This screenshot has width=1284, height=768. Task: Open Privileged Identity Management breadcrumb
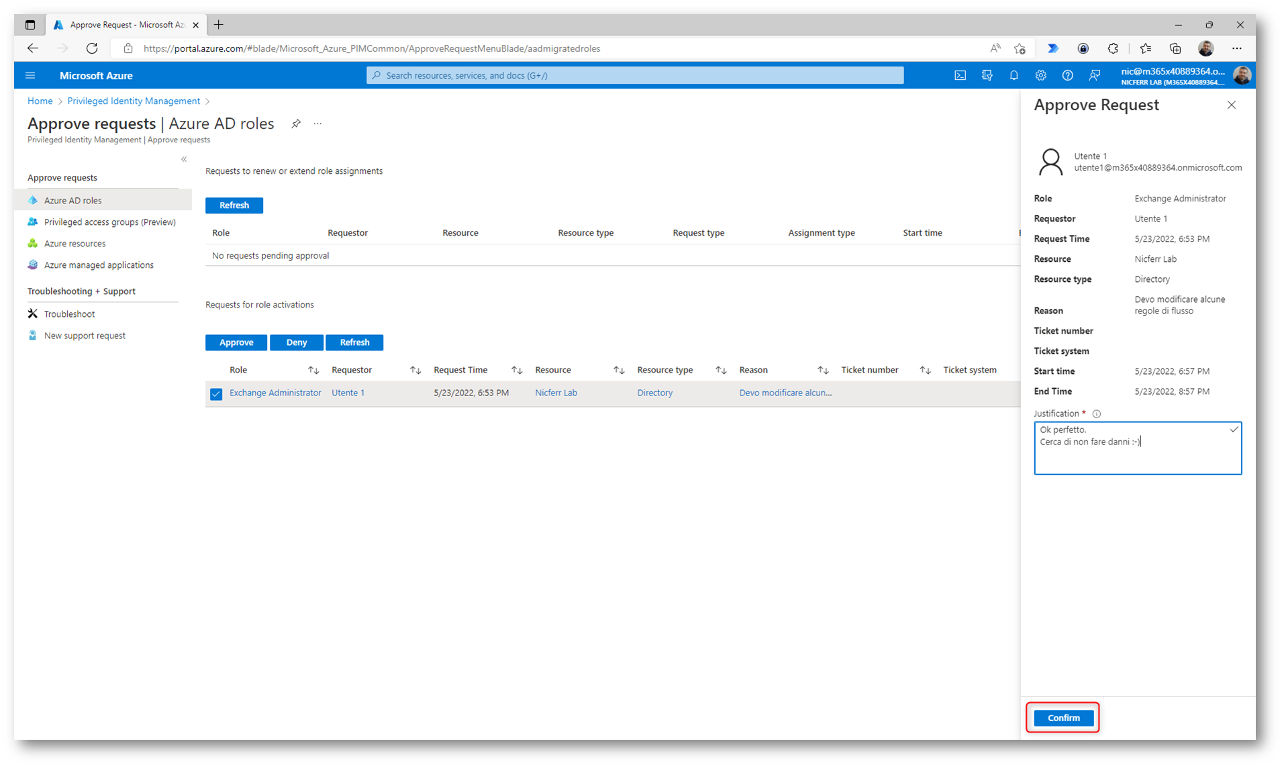pyautogui.click(x=134, y=101)
